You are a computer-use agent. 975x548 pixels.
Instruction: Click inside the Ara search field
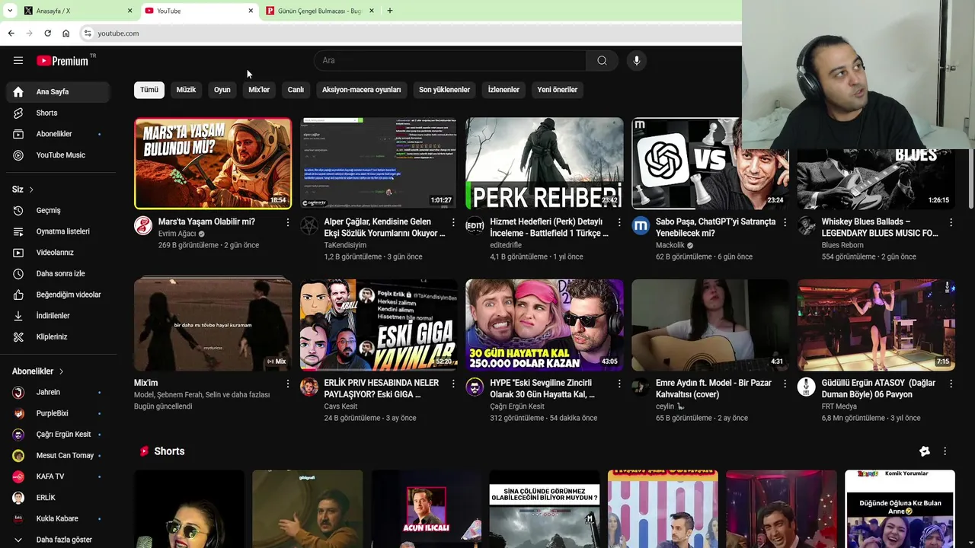tap(449, 61)
